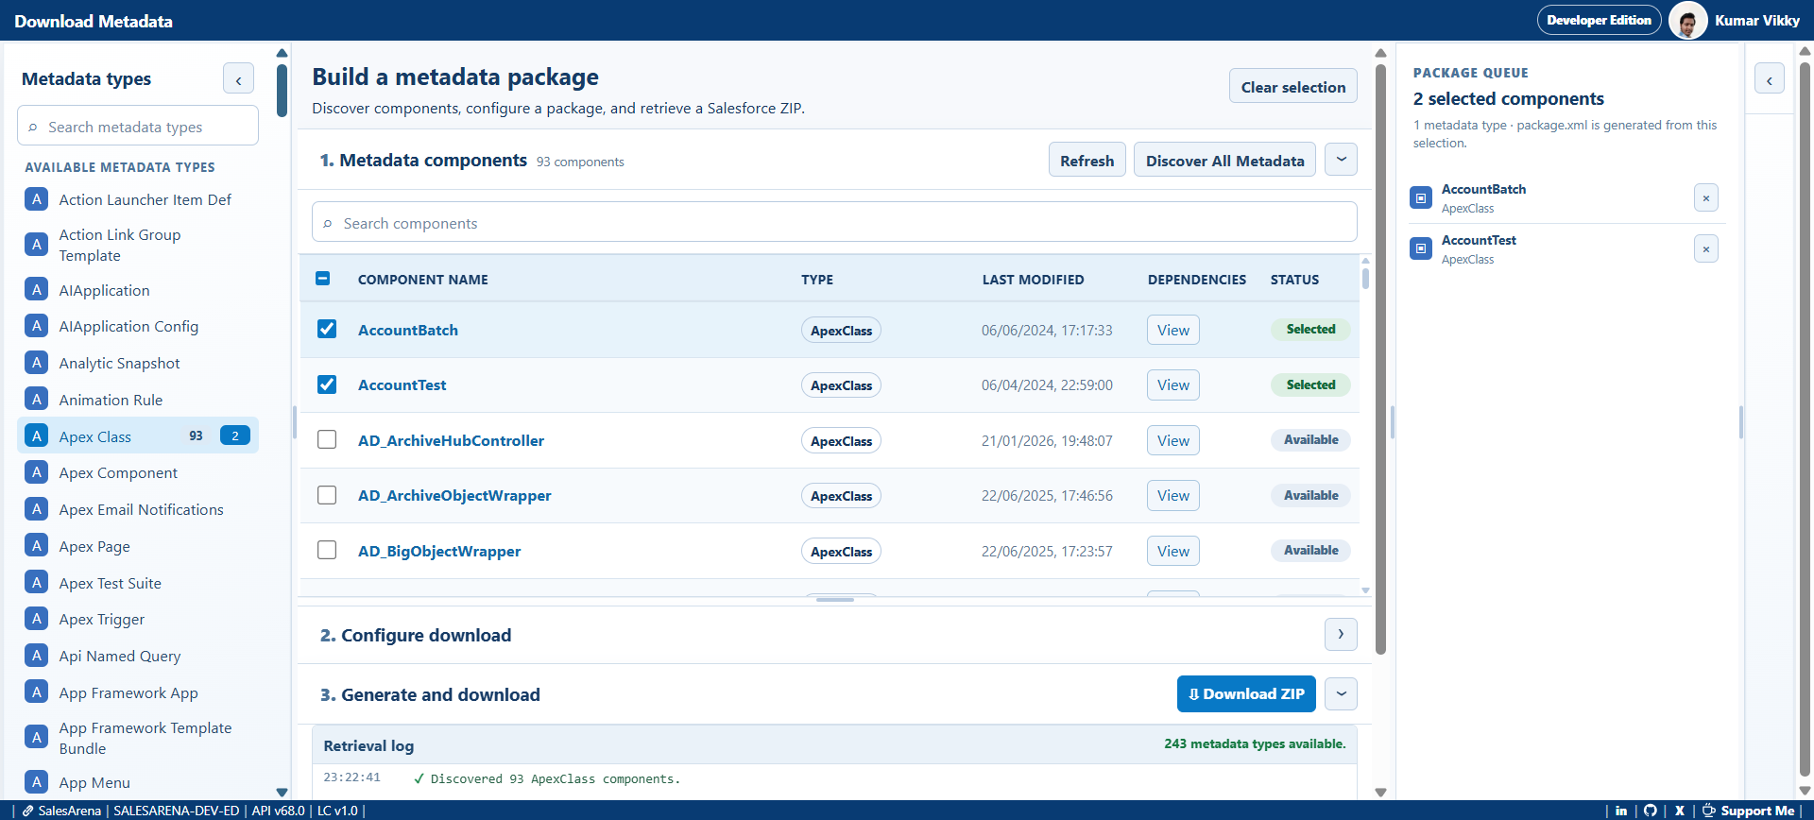
Task: Select Action Link Group Template metadata type
Action: (x=138, y=245)
